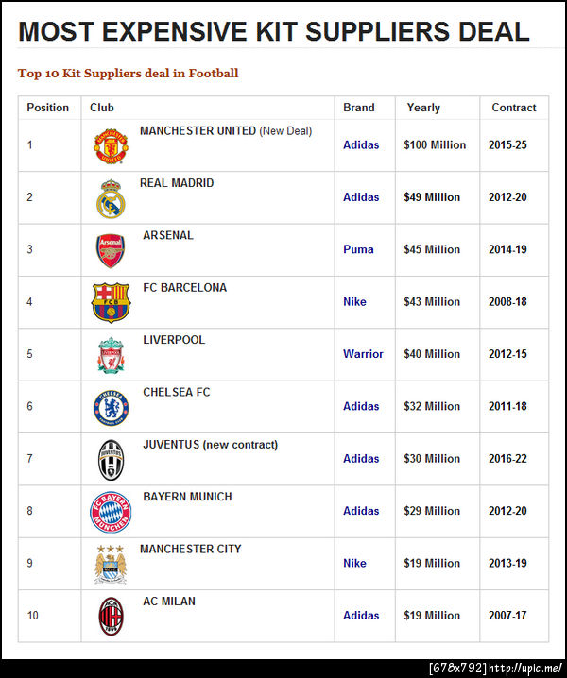The image size is (567, 678).
Task: Open the Puma brand link
Action: click(x=358, y=250)
